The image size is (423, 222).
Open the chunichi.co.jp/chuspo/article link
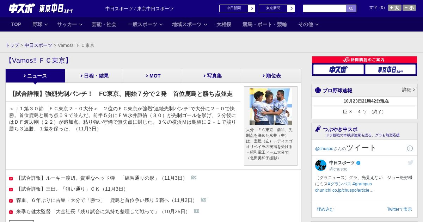[344, 190]
